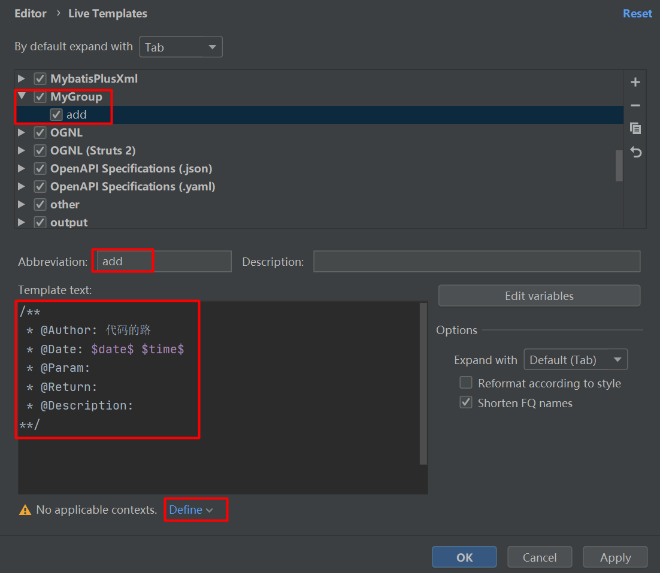The image size is (660, 573).
Task: Click the revert arrow icon
Action: [635, 152]
